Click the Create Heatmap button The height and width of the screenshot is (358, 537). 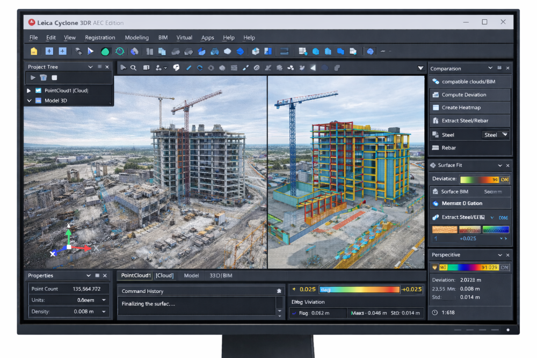coord(469,108)
